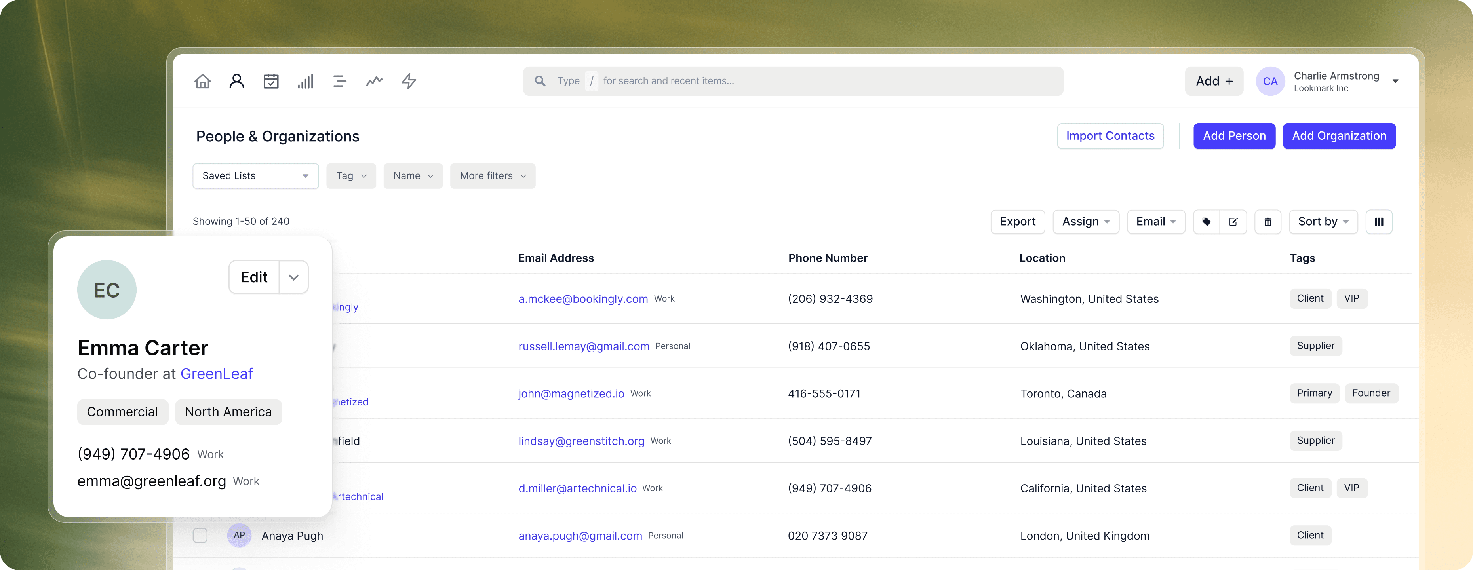This screenshot has height=570, width=1473.
Task: Click the trash delete icon
Action: 1268,222
